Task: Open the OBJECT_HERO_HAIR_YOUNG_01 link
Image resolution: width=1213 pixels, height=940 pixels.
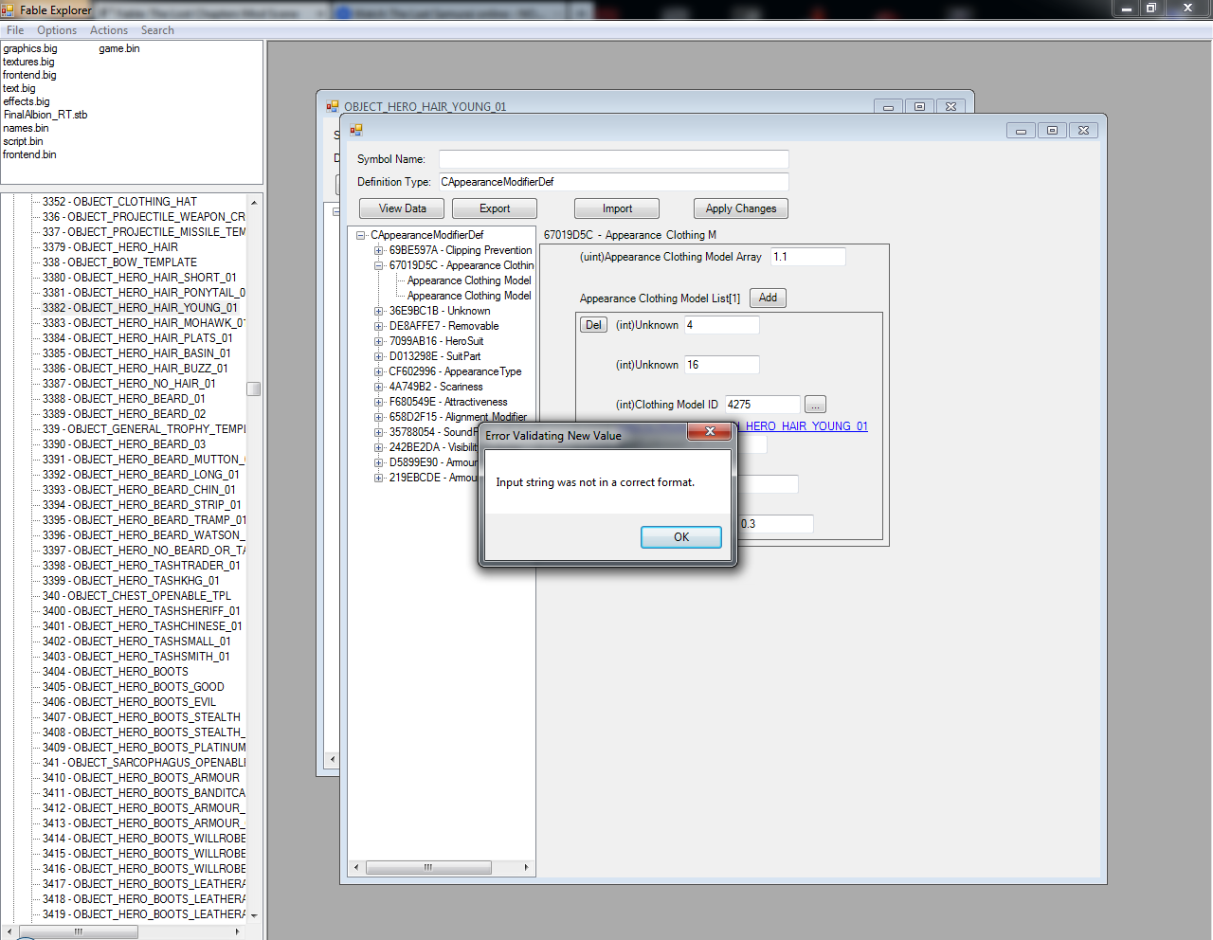Action: 806,426
